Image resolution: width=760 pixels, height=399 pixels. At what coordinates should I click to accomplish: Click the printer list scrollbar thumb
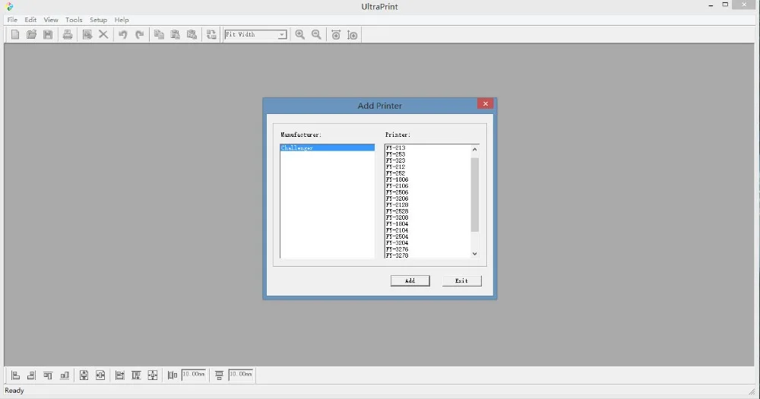(x=474, y=195)
